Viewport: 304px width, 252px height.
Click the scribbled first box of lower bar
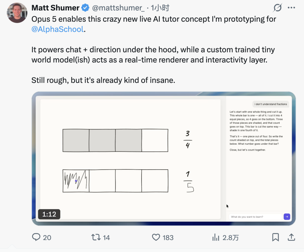[76, 181]
